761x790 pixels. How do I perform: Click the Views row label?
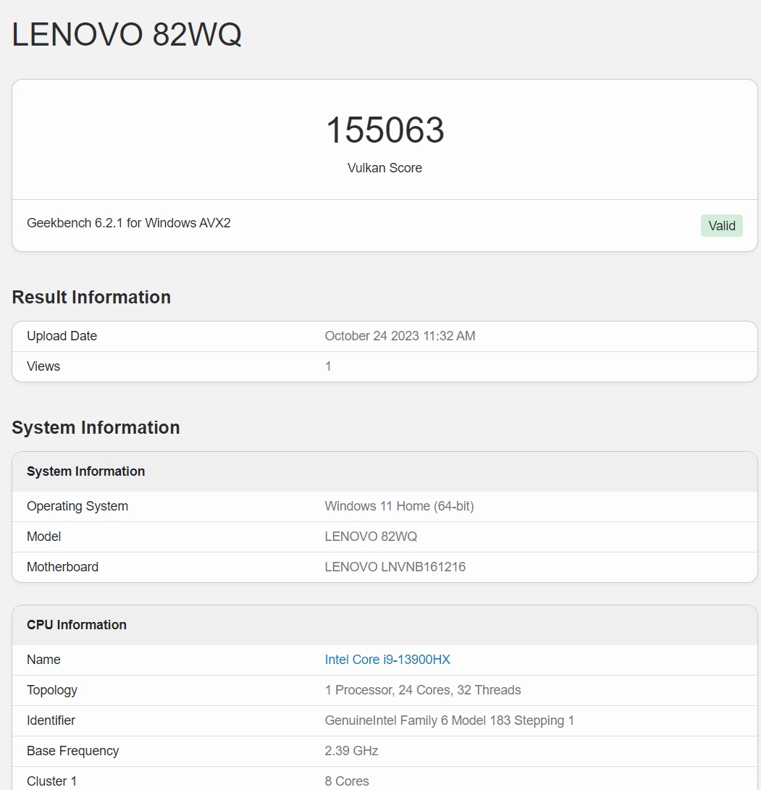(x=43, y=366)
